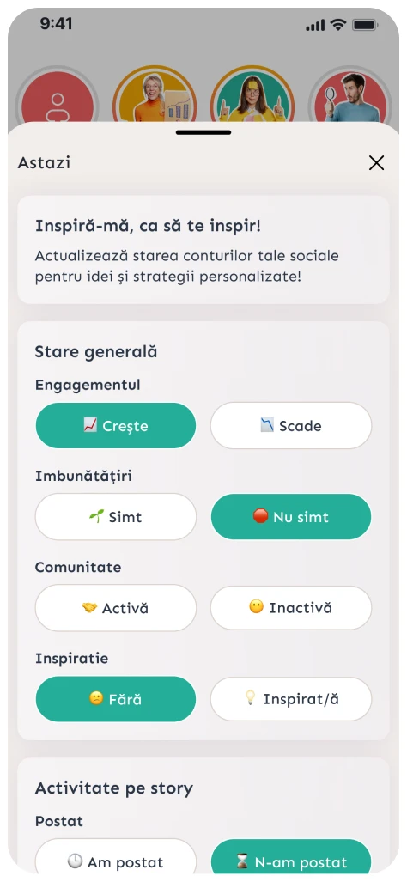Close the Astazi sheet with the X icon
This screenshot has width=407, height=882.
pyautogui.click(x=376, y=163)
